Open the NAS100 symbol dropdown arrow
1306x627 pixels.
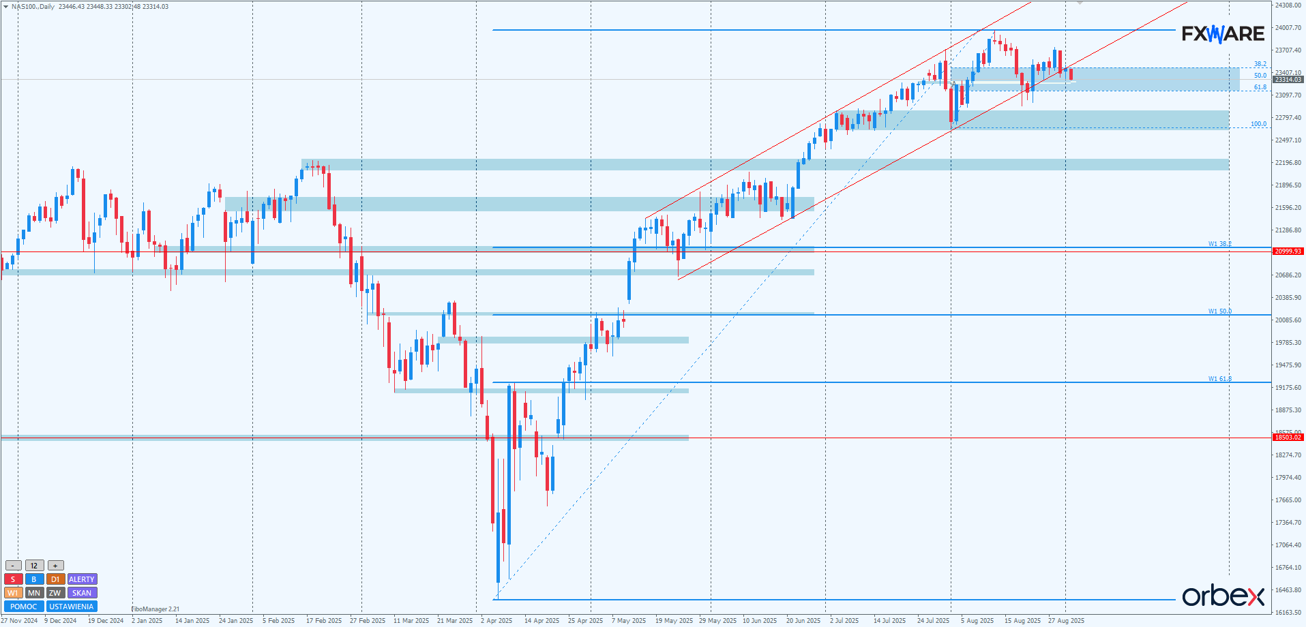pos(5,6)
